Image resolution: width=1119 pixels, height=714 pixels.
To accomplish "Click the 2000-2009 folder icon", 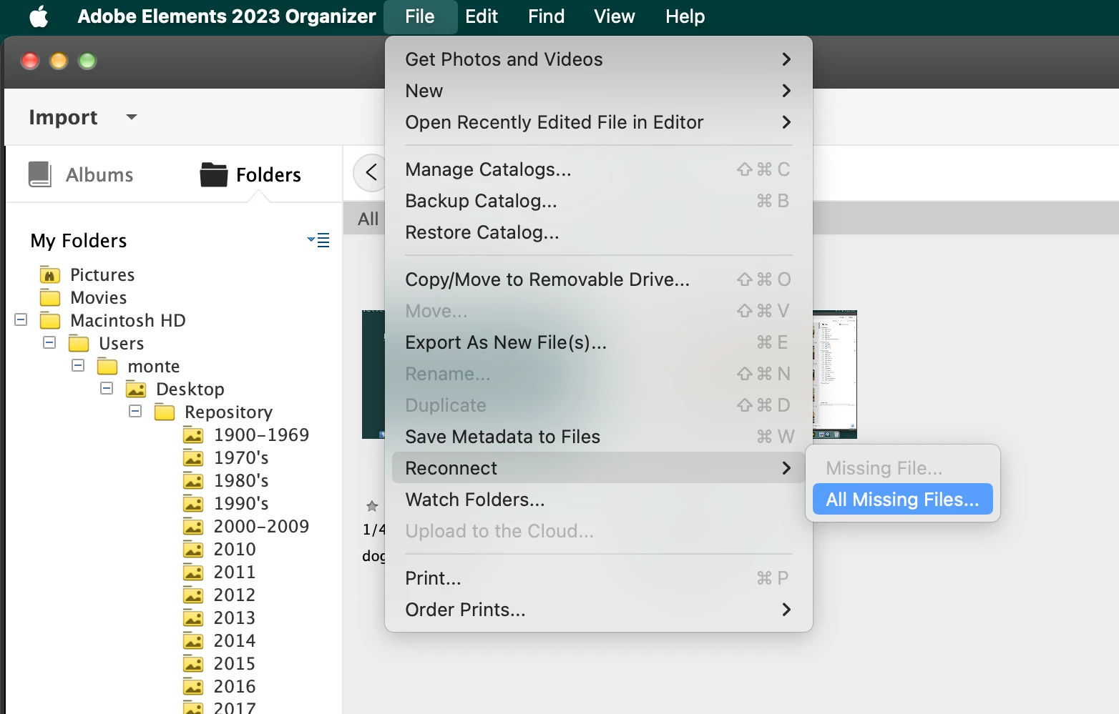I will click(193, 527).
